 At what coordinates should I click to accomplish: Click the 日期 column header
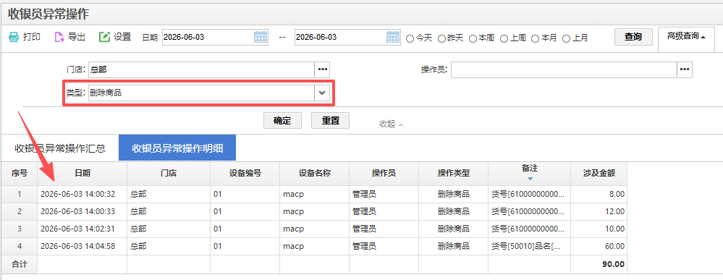pyautogui.click(x=83, y=174)
